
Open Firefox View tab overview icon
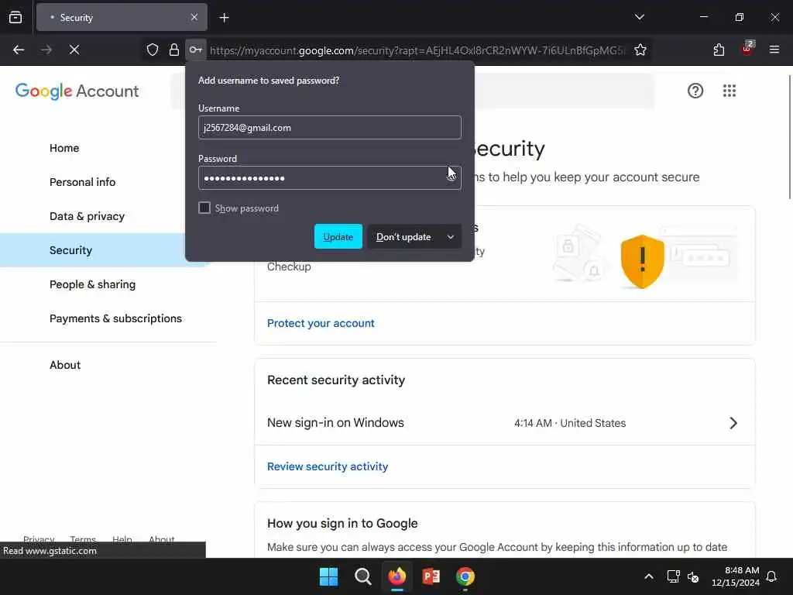(15, 17)
